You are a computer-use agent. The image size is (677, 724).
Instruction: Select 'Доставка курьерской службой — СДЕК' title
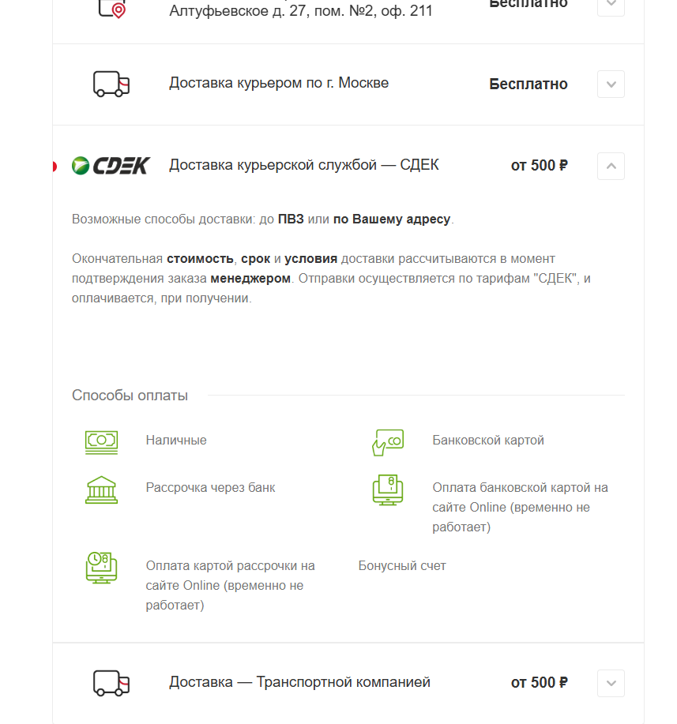point(304,165)
